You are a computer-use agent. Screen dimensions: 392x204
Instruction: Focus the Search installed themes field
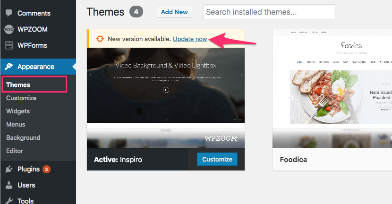[269, 12]
